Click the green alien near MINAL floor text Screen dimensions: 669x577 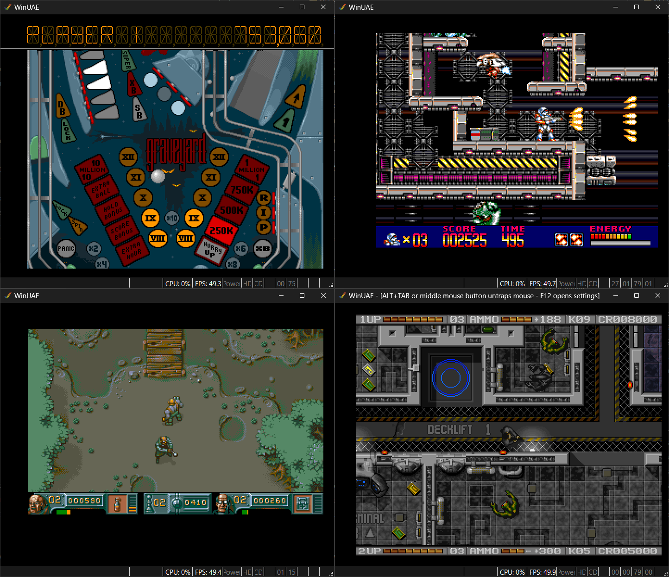505,504
